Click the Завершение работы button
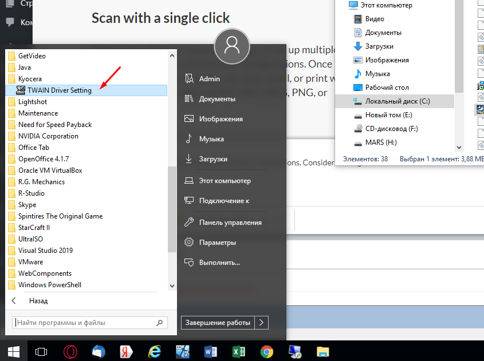The image size is (484, 361). pos(218,323)
